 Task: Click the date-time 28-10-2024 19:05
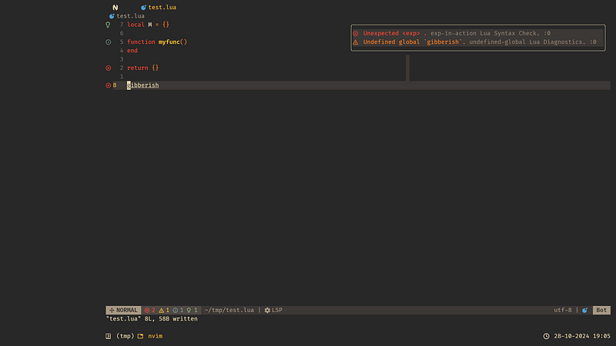[x=582, y=336]
